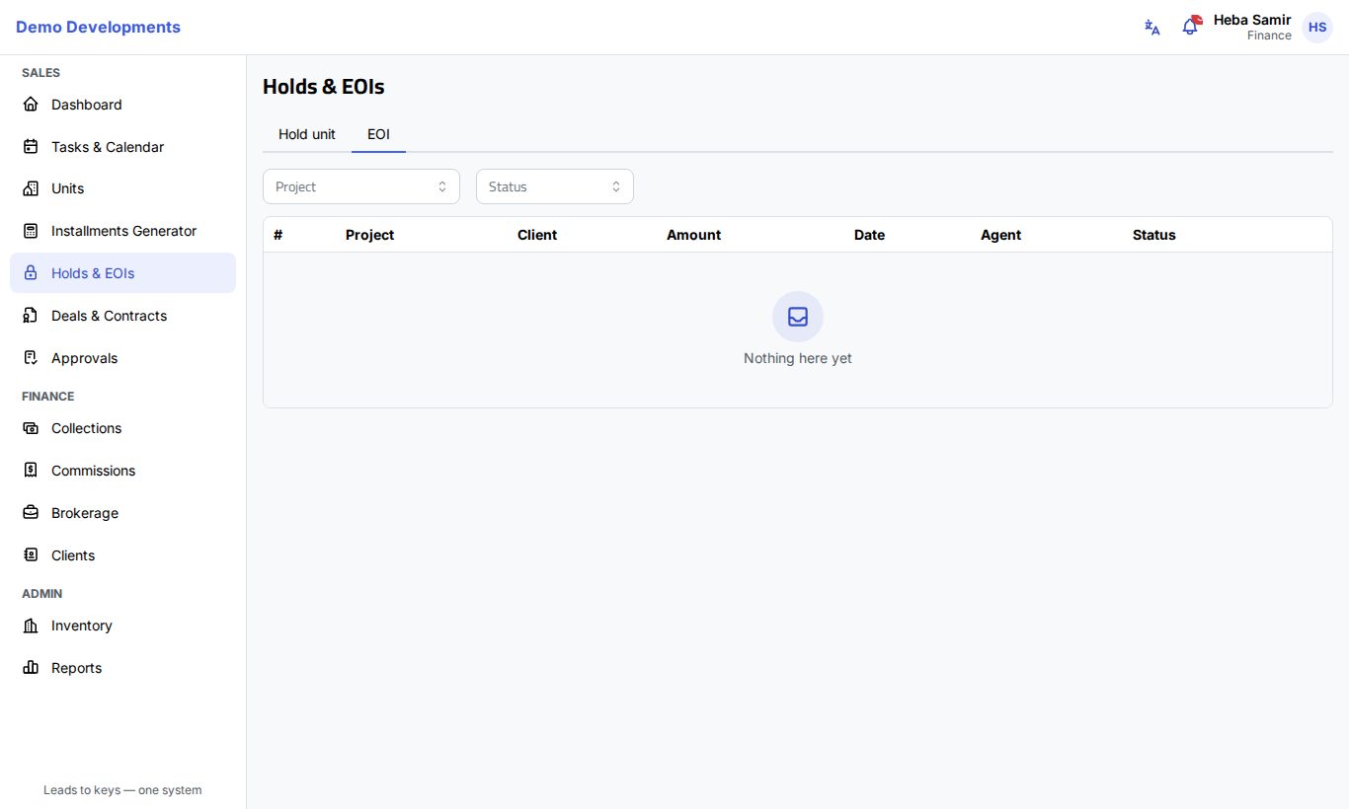Image resolution: width=1349 pixels, height=809 pixels.
Task: Open the Commissions page
Action: tap(122, 471)
